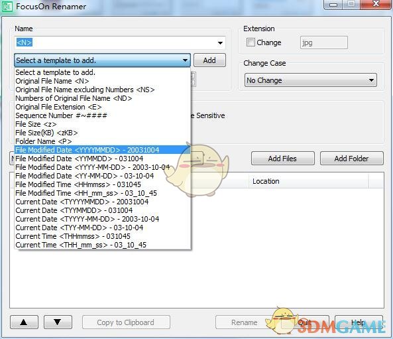The width and height of the screenshot is (393, 339).
Task: Select Current Date <TYYYYMMDD> option
Action: pyautogui.click(x=102, y=202)
